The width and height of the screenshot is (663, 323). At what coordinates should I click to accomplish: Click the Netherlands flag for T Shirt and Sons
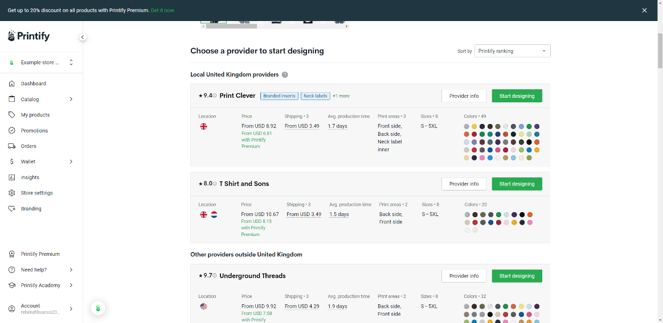pos(214,214)
